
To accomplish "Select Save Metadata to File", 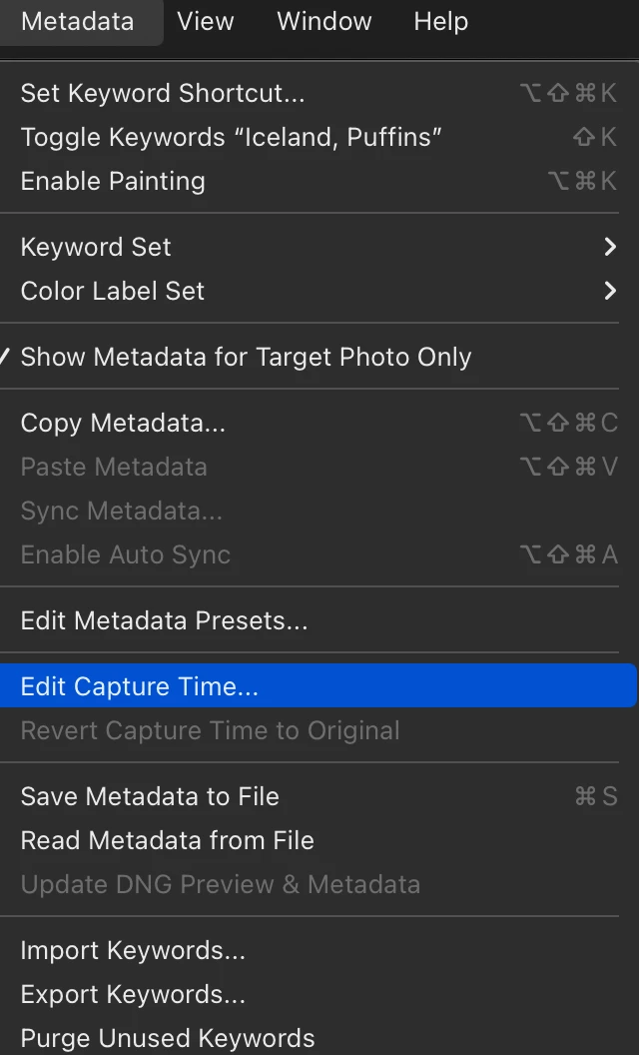I will (x=150, y=796).
